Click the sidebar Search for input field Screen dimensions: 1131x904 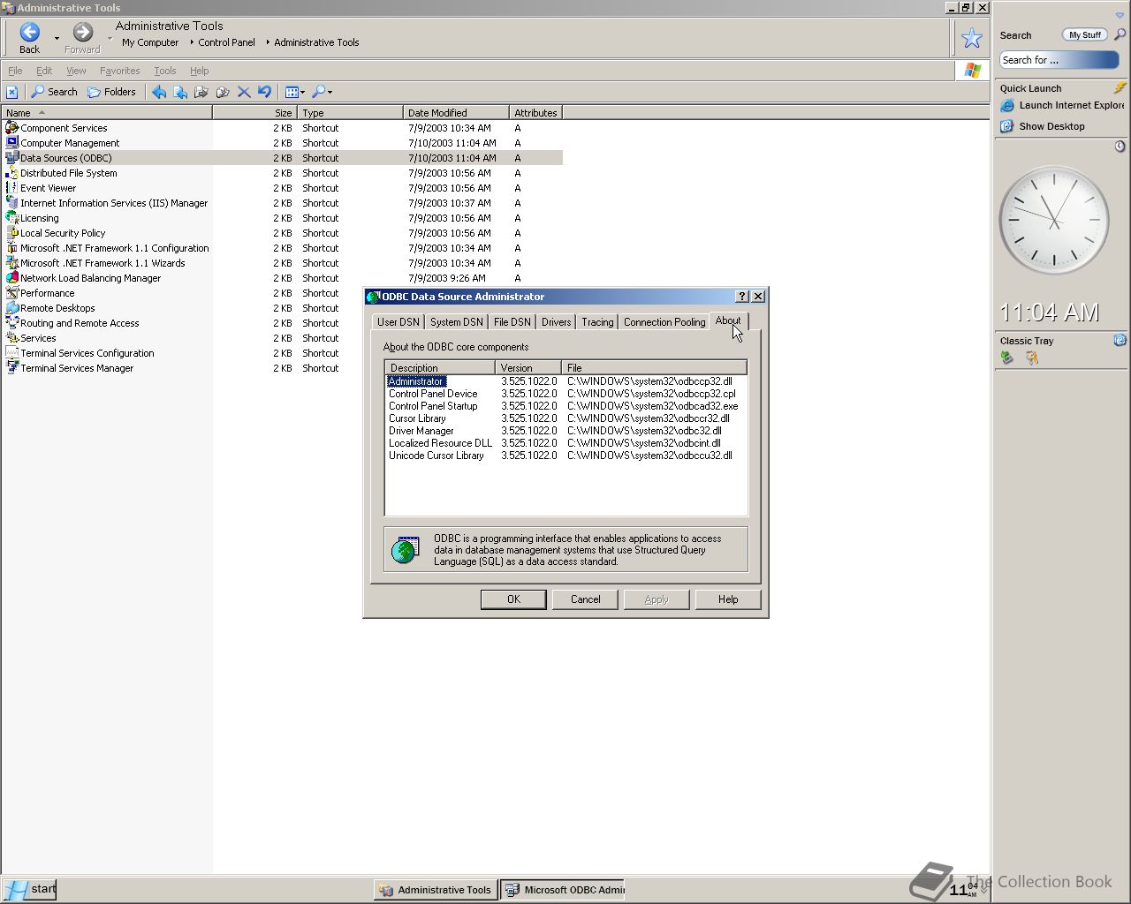[1059, 60]
